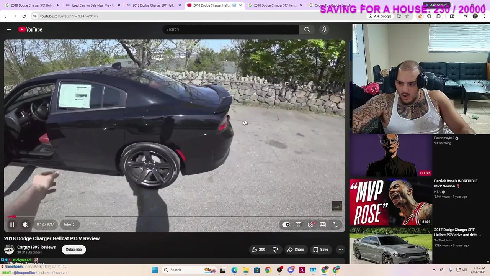This screenshot has height=276, width=490.
Task: Dislike the video
Action: click(x=275, y=250)
